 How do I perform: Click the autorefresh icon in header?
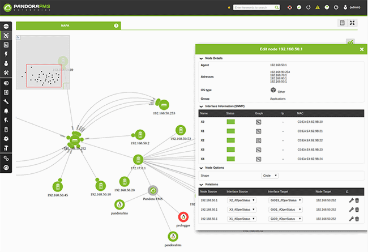(309, 7)
